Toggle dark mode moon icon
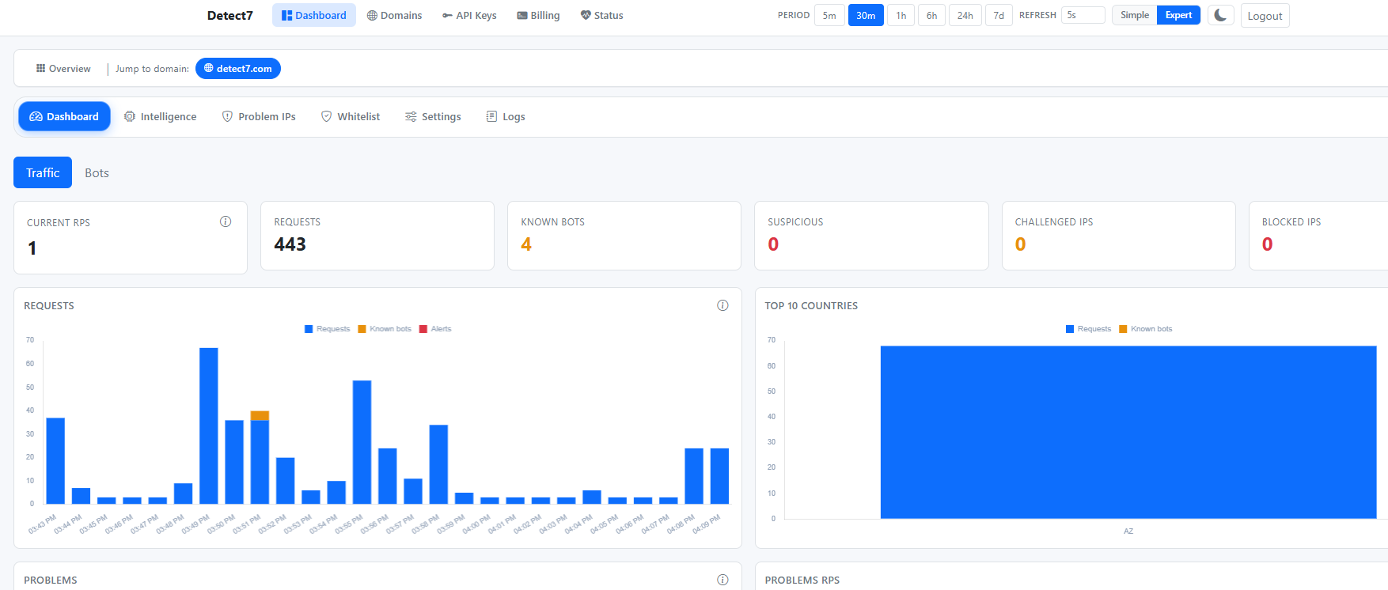 1220,15
